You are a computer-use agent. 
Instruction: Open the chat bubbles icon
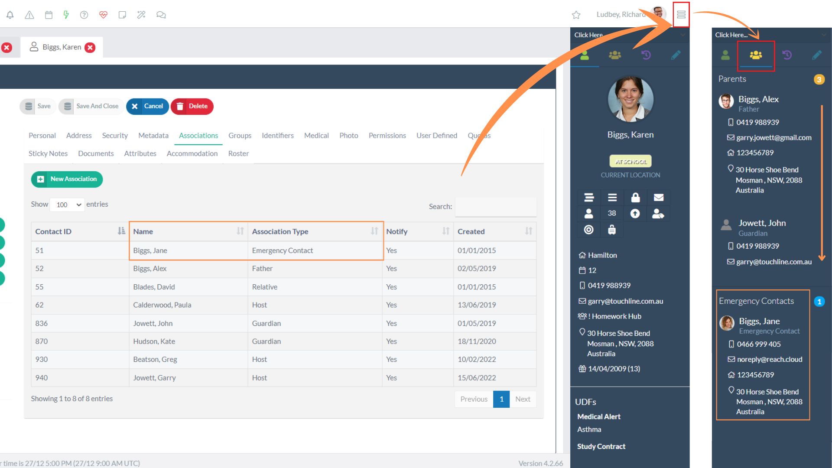click(161, 15)
